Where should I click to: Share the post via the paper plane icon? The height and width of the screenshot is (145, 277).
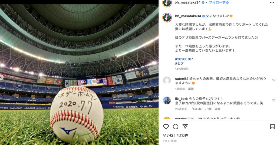(185, 126)
